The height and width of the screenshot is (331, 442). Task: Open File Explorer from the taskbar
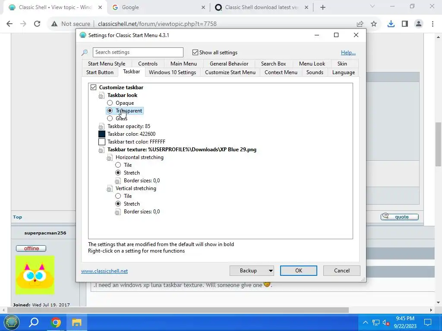[76, 322]
